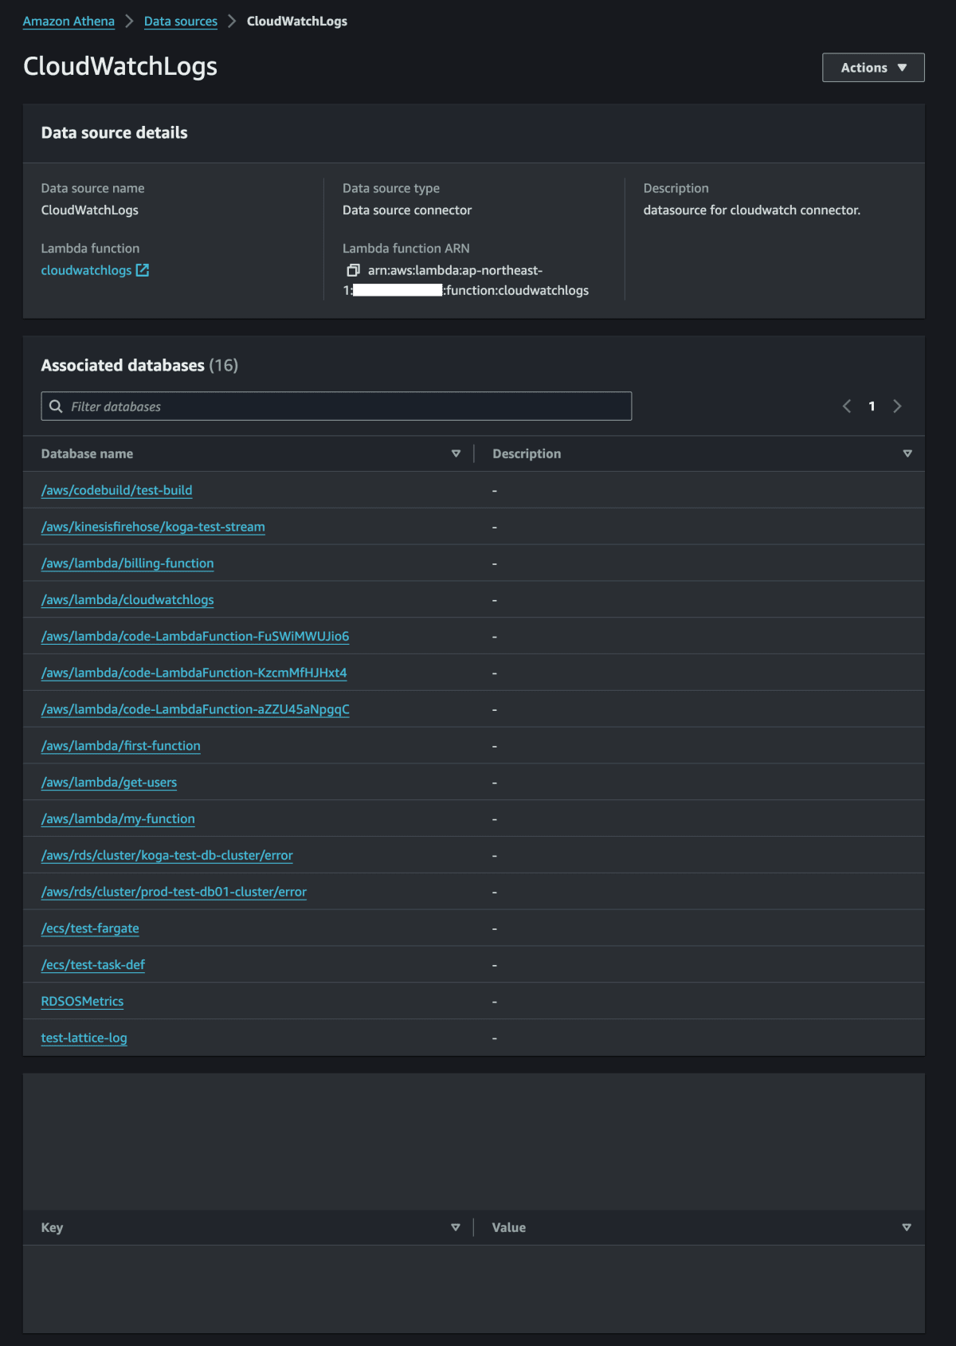The image size is (956, 1346).
Task: Open /ecs/test-task-def database
Action: point(93,965)
